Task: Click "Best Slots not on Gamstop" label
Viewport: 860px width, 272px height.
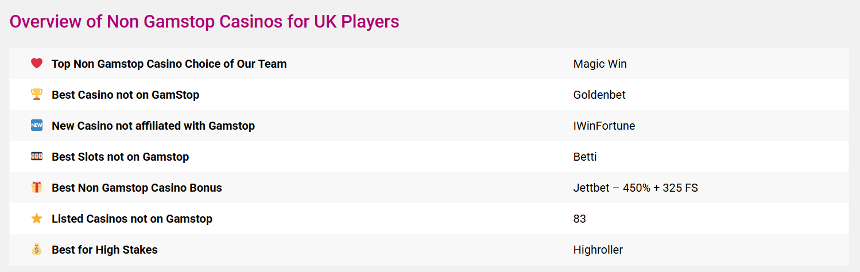Action: tap(120, 157)
